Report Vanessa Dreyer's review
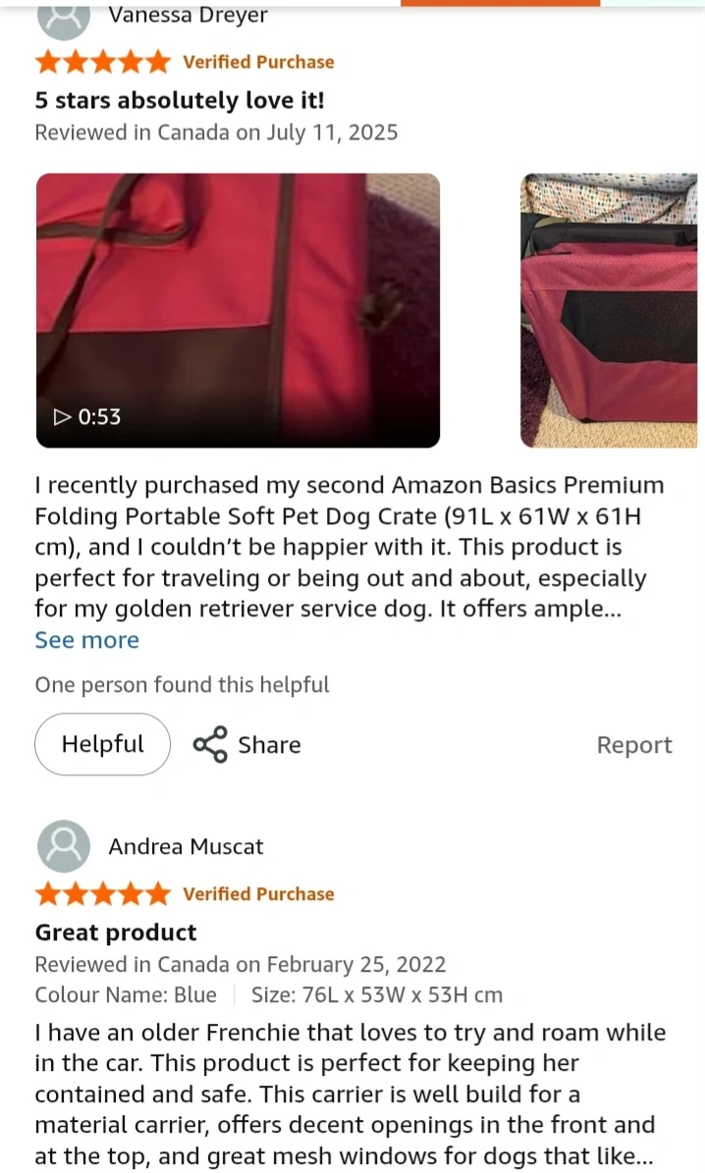This screenshot has width=705, height=1173. tap(634, 745)
